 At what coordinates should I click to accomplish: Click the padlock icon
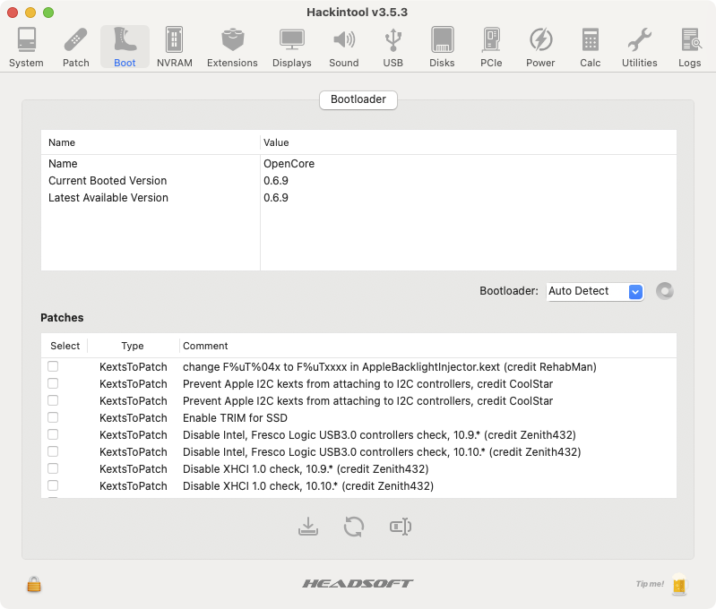coord(34,584)
